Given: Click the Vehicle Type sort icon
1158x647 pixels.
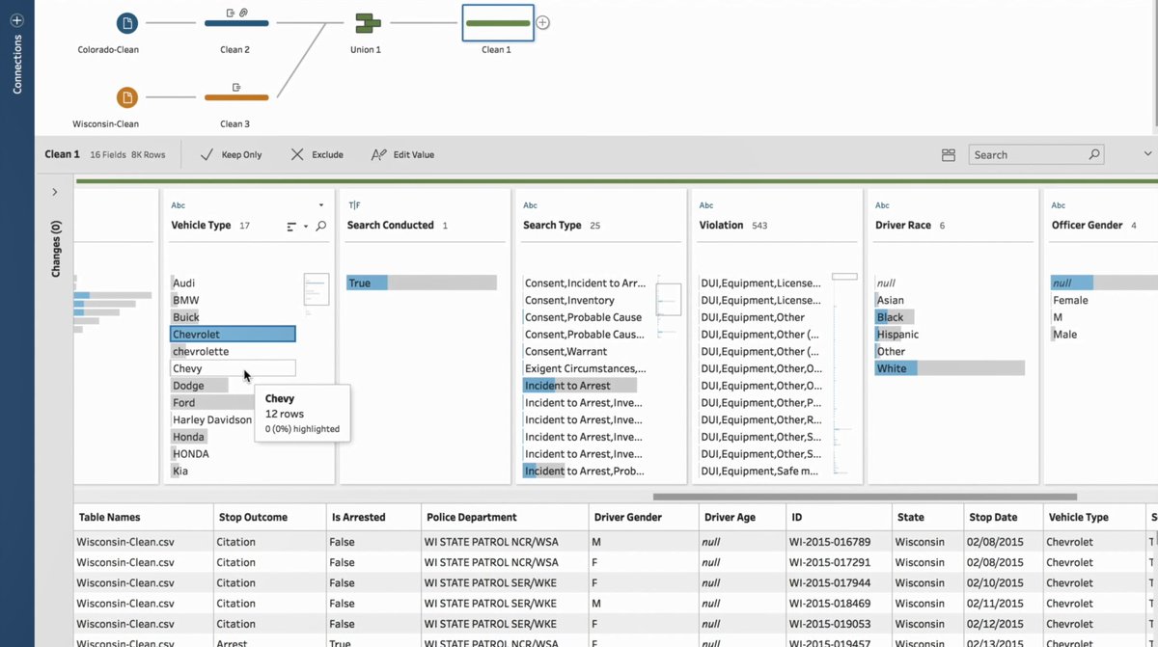Looking at the screenshot, I should point(291,227).
